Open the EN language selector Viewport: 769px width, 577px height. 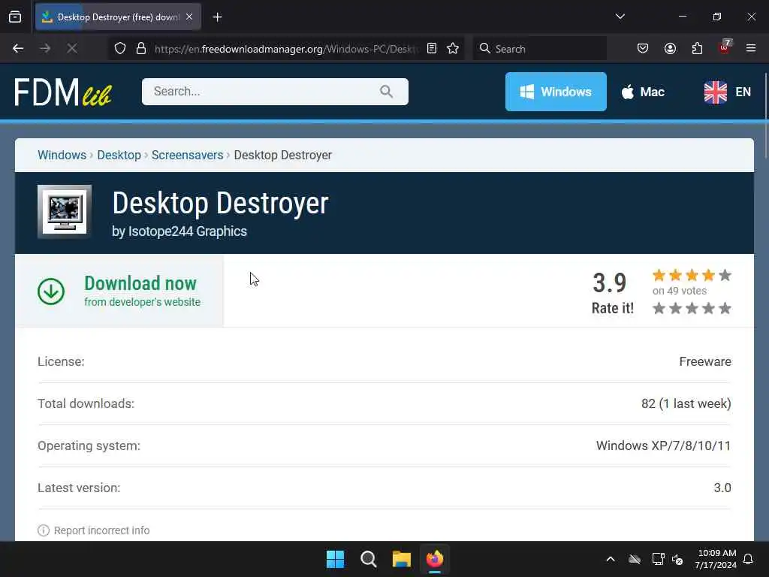coord(727,92)
